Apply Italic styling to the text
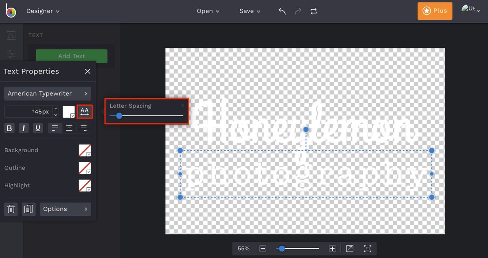The width and height of the screenshot is (488, 258). coord(24,128)
